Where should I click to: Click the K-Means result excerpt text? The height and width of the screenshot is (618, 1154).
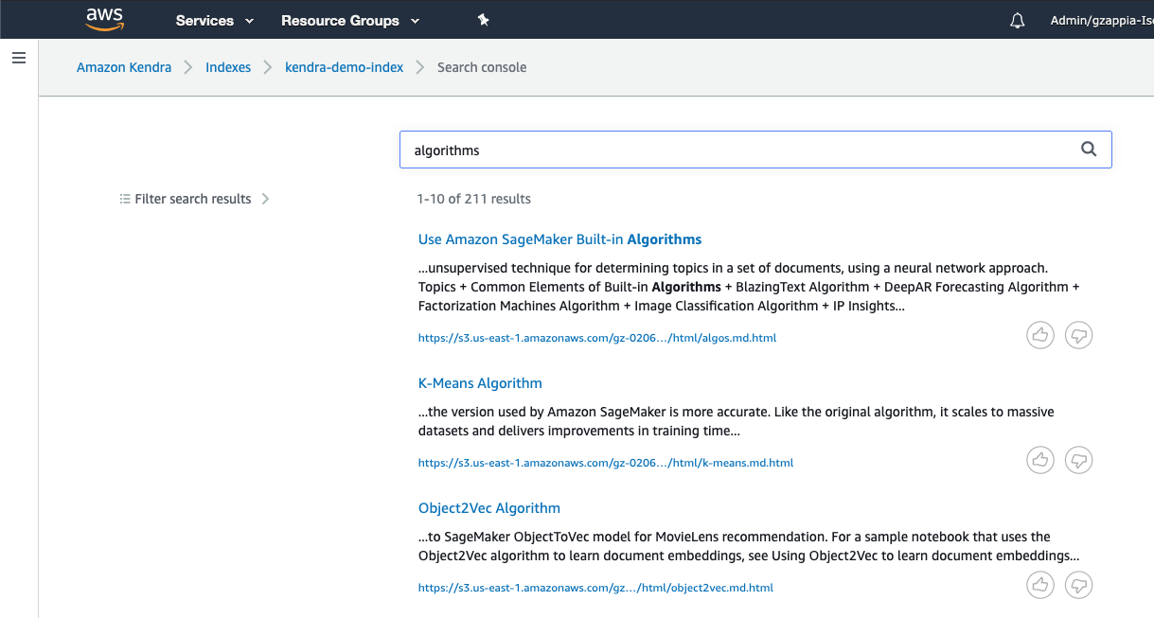tap(737, 421)
